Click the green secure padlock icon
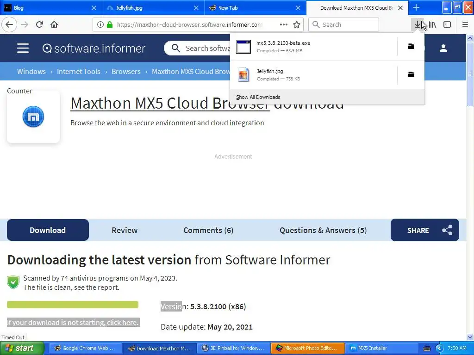Screen dimensions: 474x355 [110, 24]
